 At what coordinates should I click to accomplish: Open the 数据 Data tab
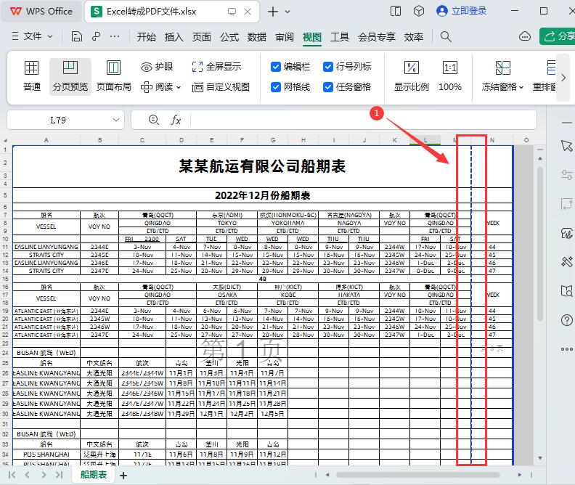257,37
